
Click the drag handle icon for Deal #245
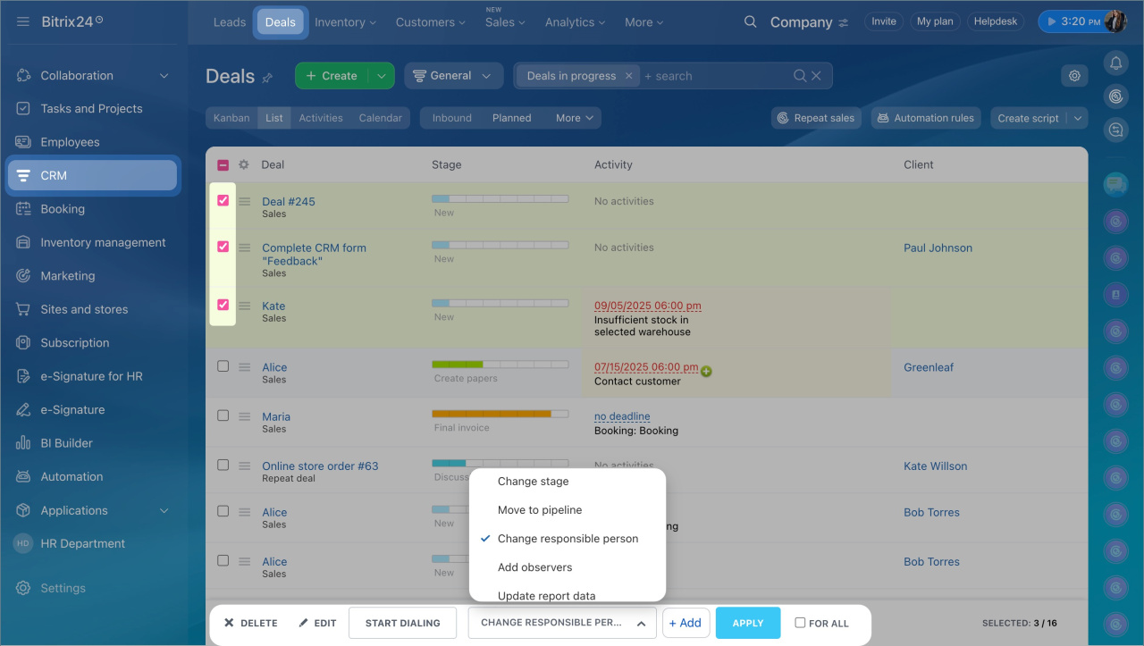pyautogui.click(x=244, y=202)
